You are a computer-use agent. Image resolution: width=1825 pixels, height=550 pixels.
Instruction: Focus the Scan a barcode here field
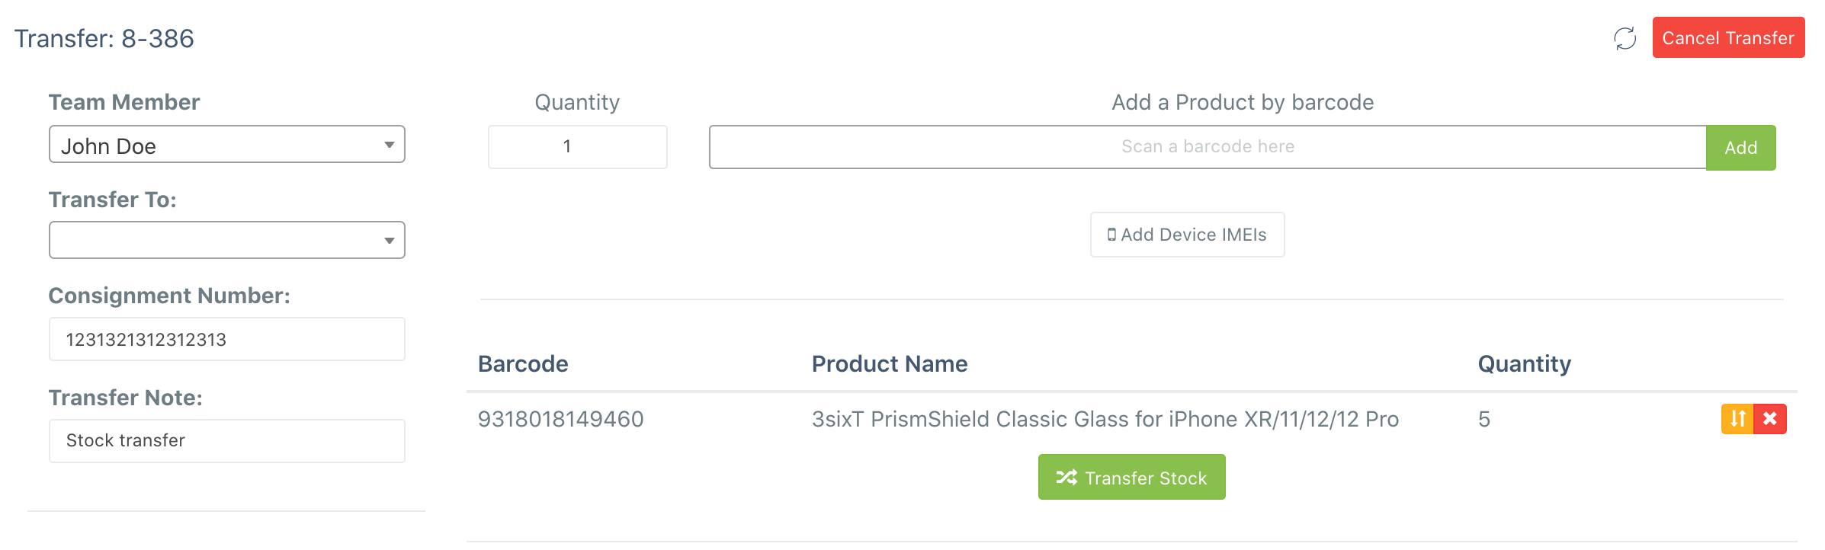point(1208,147)
